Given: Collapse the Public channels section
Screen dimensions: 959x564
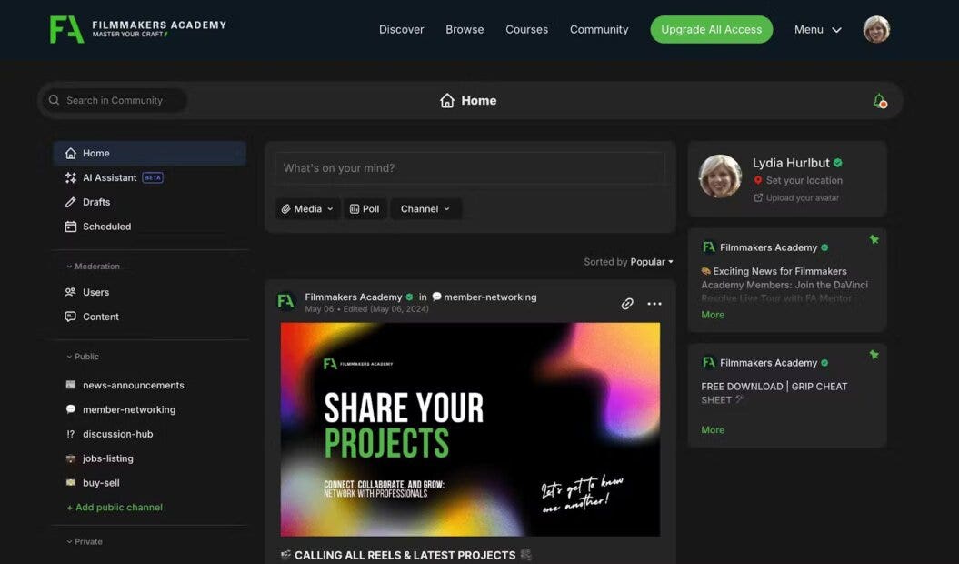Looking at the screenshot, I should (83, 357).
